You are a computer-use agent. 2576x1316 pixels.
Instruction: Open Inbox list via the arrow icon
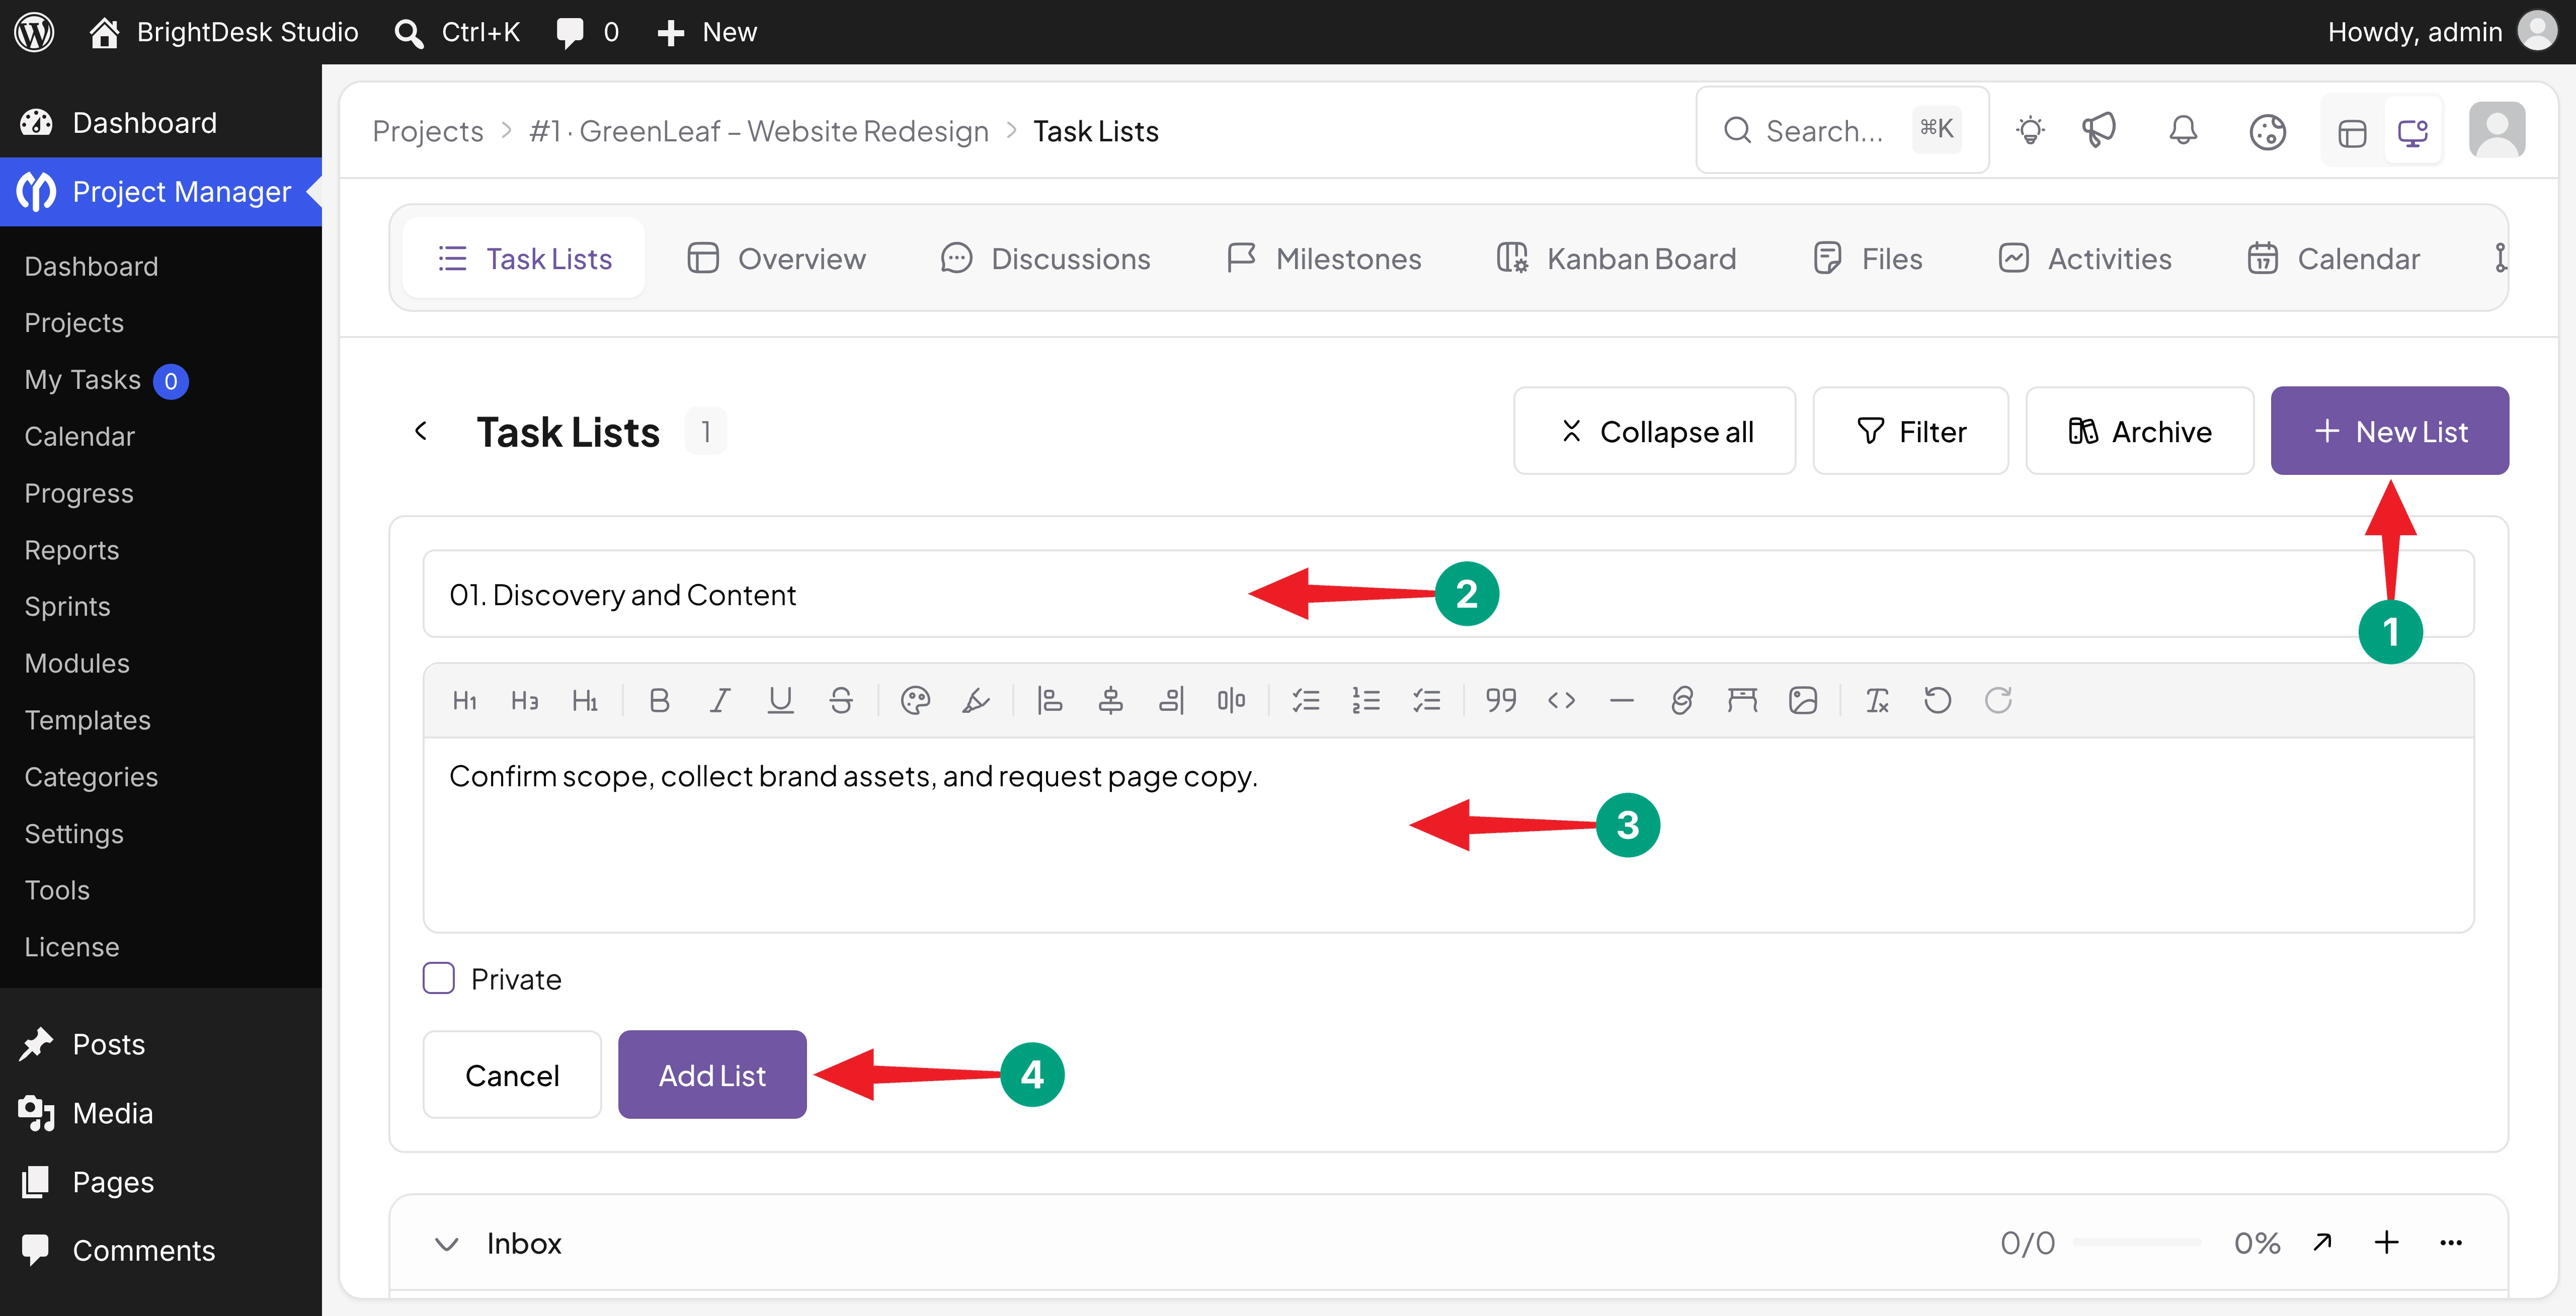coord(2323,1243)
